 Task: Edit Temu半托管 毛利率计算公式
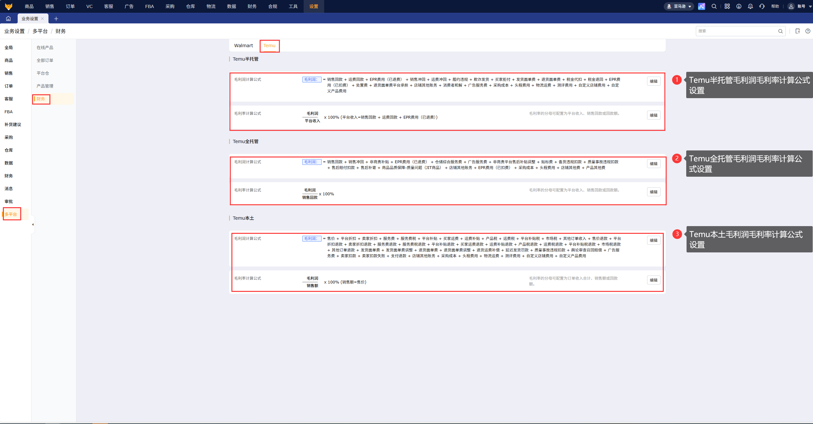coord(653,115)
